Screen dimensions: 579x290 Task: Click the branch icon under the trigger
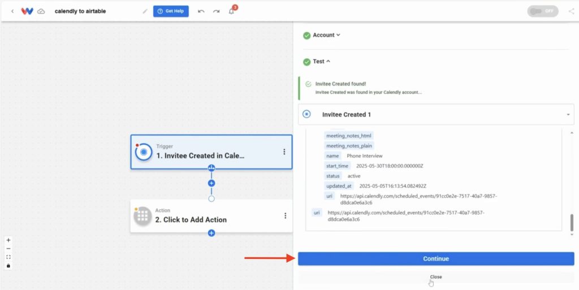coord(211,168)
